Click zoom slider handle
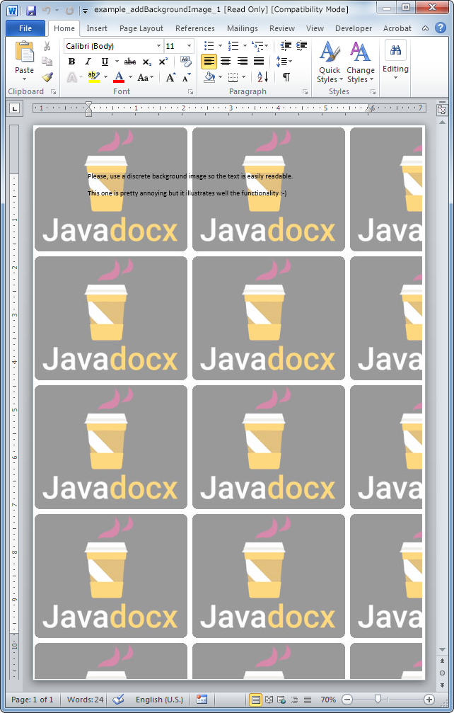The width and height of the screenshot is (454, 713). coord(378,700)
